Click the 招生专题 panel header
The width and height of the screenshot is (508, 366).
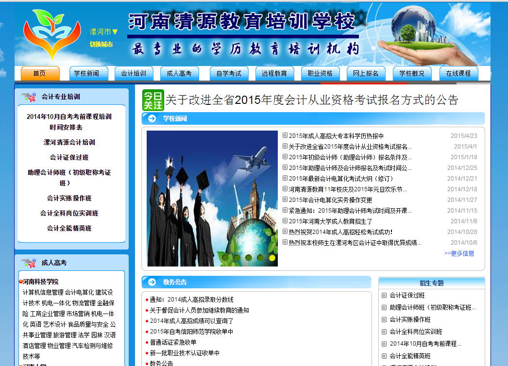click(x=432, y=283)
